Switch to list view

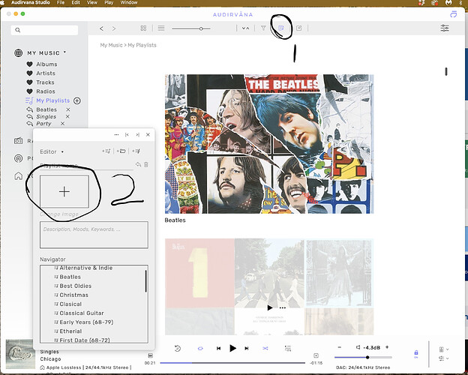point(161,28)
